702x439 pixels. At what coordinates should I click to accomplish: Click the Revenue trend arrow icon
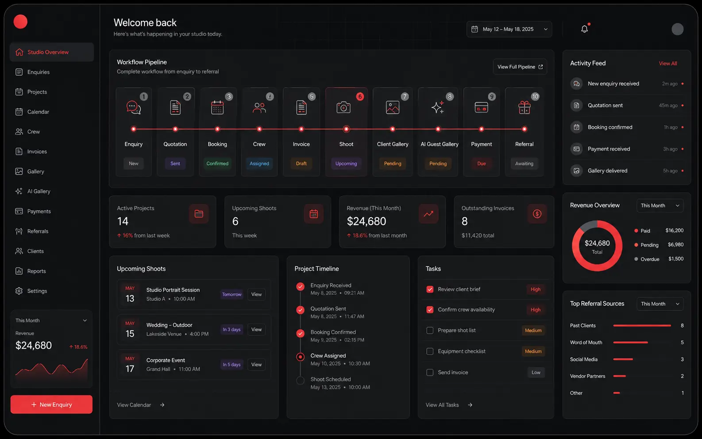click(428, 214)
